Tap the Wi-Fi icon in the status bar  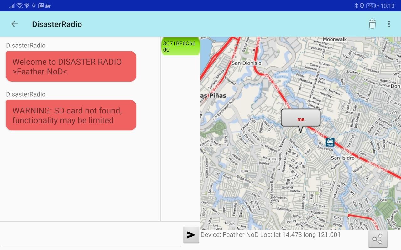(19, 6)
